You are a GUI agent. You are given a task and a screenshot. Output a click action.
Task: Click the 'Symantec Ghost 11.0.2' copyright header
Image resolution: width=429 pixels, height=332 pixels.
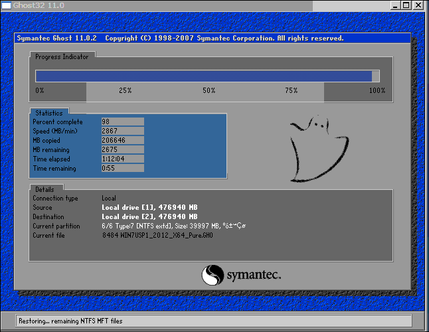pos(181,39)
